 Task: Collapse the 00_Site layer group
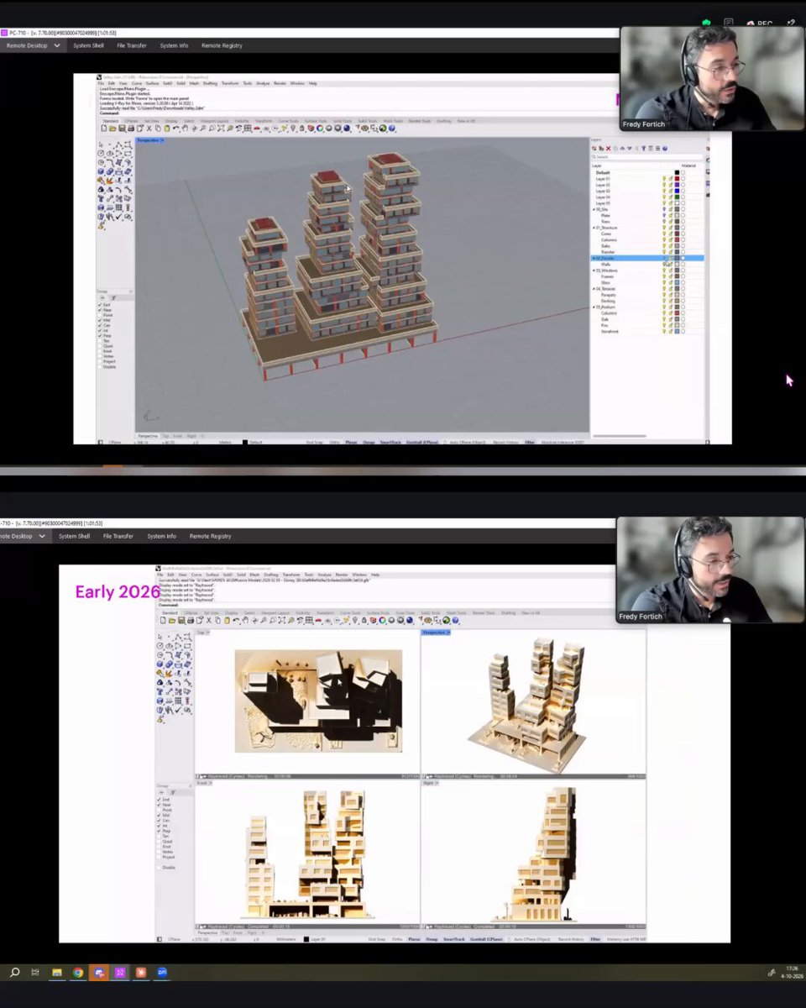click(594, 209)
